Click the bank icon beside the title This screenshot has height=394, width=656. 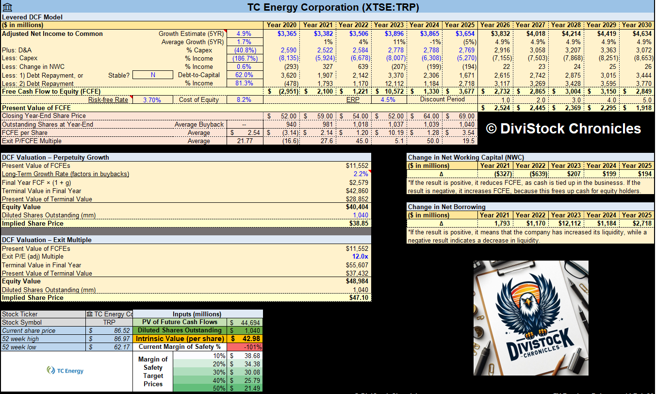coord(6,7)
